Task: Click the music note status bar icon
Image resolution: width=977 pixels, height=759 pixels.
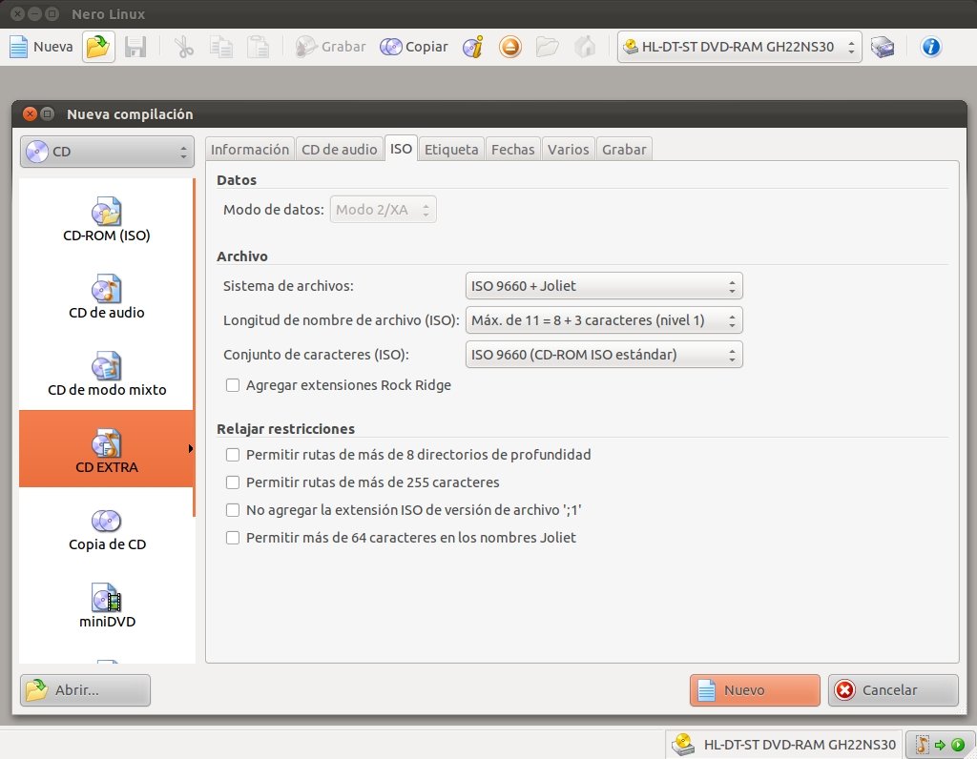Action: point(922,744)
